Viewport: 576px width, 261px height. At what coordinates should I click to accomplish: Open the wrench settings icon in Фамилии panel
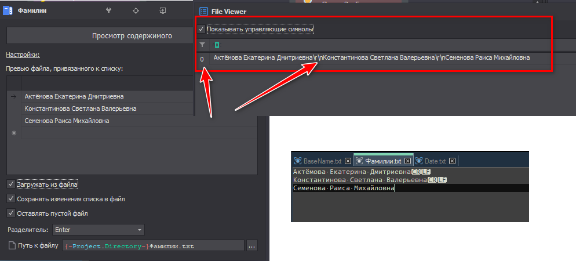pyautogui.click(x=109, y=10)
